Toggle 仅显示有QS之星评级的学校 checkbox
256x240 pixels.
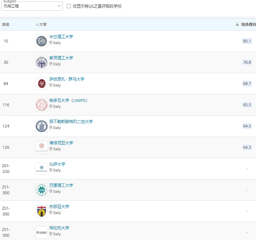[x=69, y=6]
